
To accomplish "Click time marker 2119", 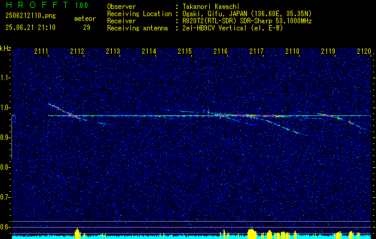I will click(x=328, y=51).
